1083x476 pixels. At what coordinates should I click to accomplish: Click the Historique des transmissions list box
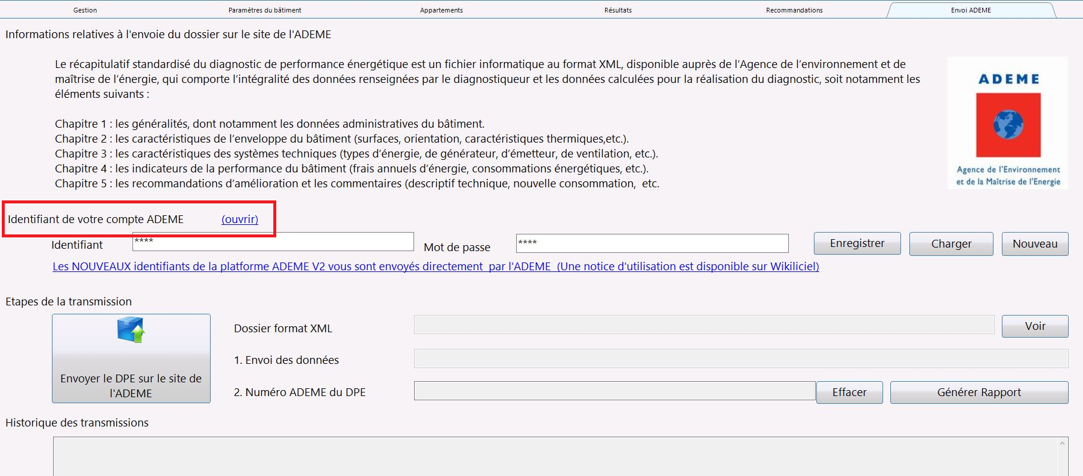(560, 456)
